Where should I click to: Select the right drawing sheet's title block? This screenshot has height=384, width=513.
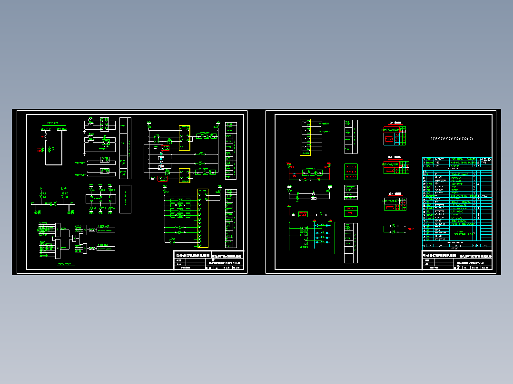tap(457, 260)
